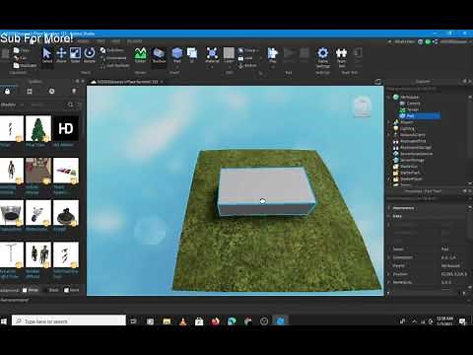The height and width of the screenshot is (355, 473).
Task: Open the Terrain Editor
Action: (140, 54)
